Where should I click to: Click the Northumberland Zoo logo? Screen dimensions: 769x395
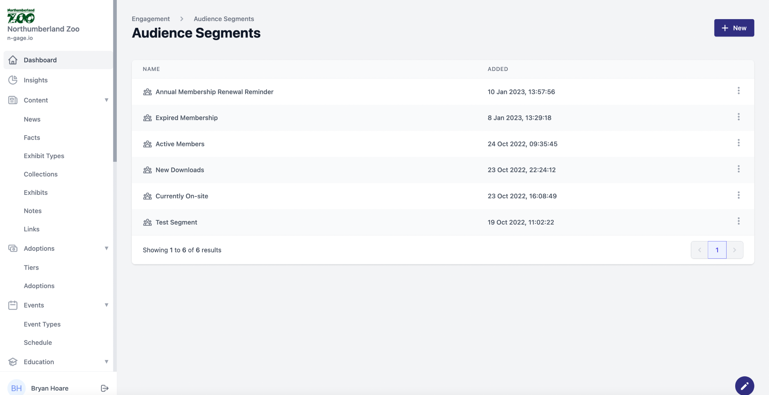pos(21,16)
